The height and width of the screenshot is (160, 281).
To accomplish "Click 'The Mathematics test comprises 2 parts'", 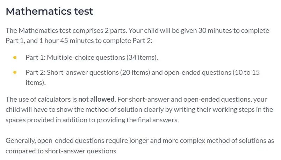I will point(66,31).
